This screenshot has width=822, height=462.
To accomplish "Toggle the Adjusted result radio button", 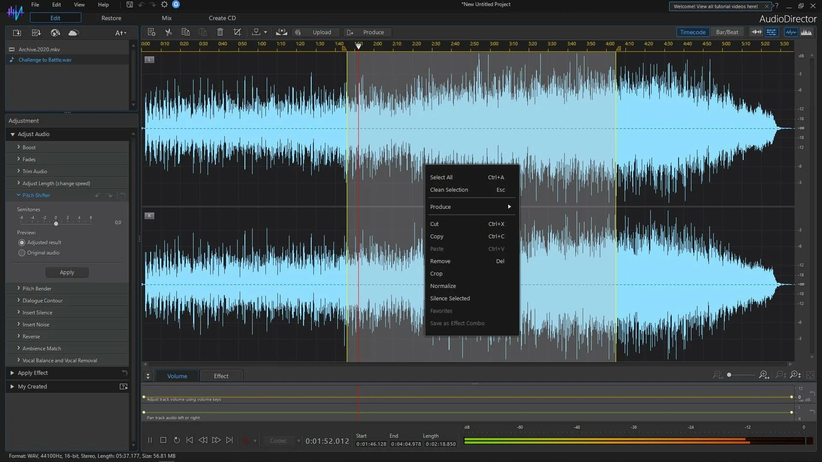I will tap(22, 243).
